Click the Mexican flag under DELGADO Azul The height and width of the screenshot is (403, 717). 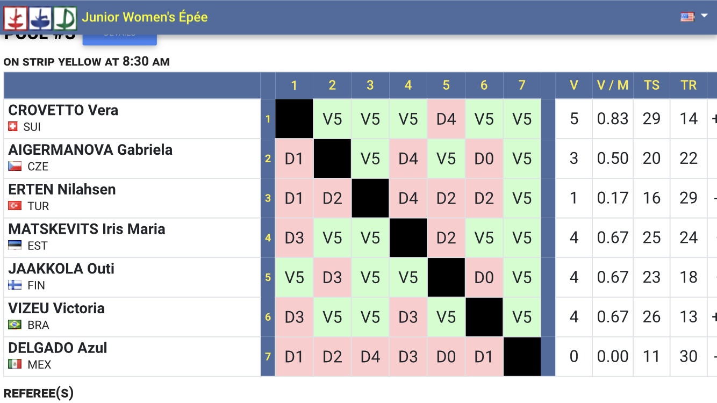(15, 364)
